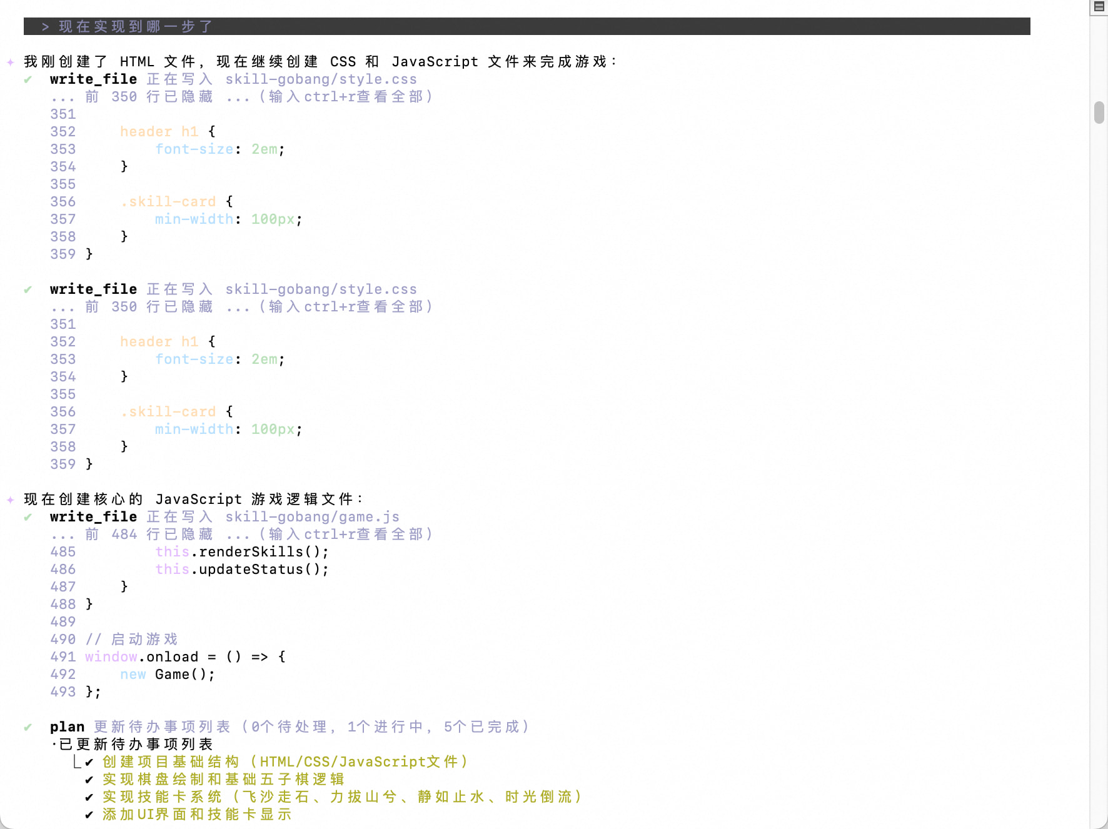Image resolution: width=1108 pixels, height=829 pixels.
Task: Toggle the checkmark for 创建项目基础结构 task
Action: (89, 762)
